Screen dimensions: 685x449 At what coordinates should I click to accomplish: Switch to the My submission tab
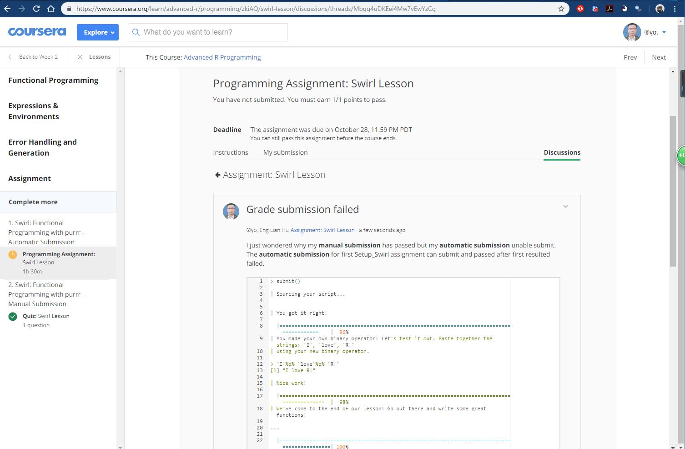click(285, 152)
